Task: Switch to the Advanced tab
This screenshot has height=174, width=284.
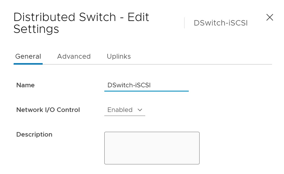Action: click(x=74, y=56)
